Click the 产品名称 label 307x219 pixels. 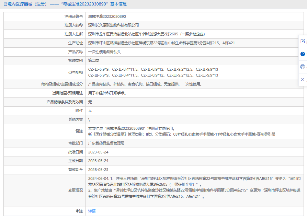click(x=76, y=52)
